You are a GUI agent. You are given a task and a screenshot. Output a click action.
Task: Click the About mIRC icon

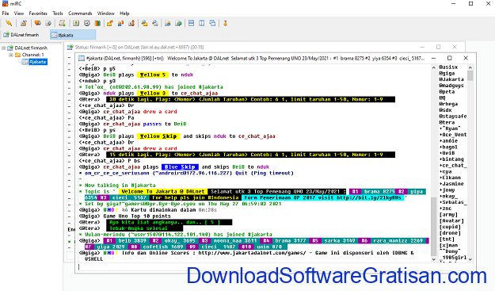click(x=225, y=23)
